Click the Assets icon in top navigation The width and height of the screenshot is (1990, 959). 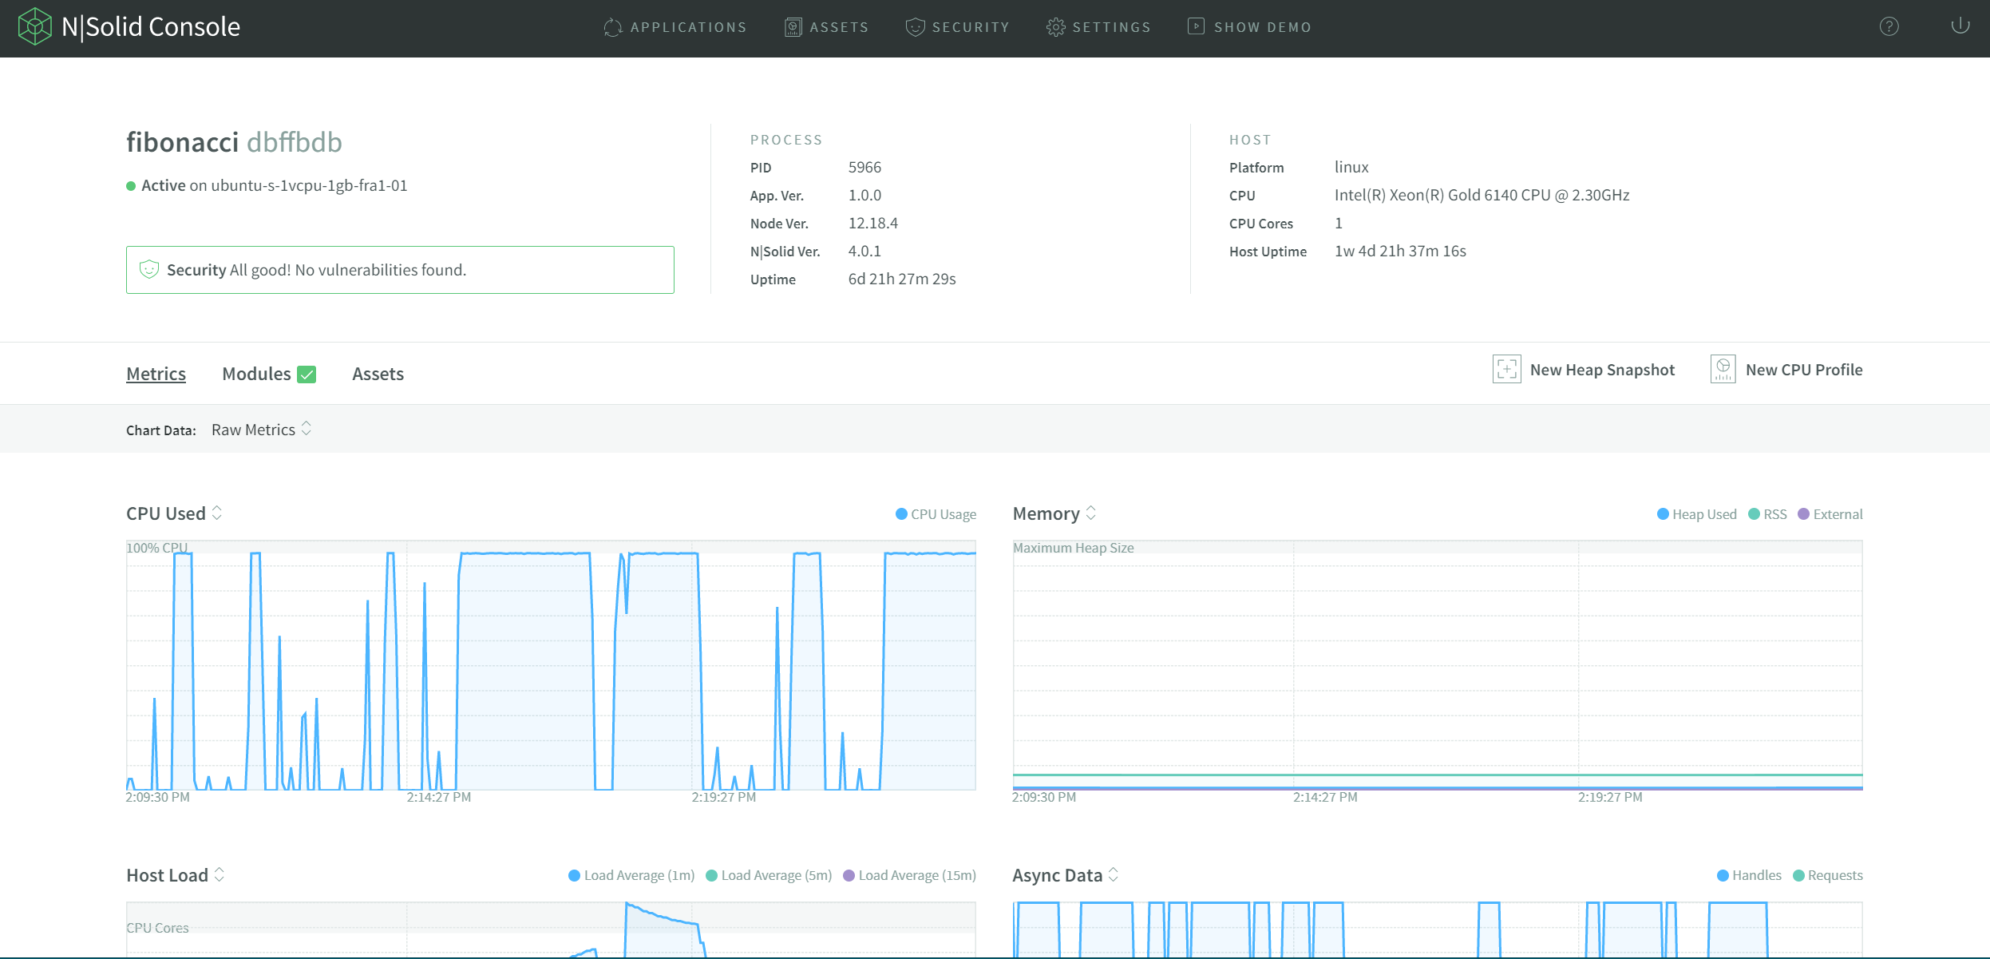pos(793,27)
